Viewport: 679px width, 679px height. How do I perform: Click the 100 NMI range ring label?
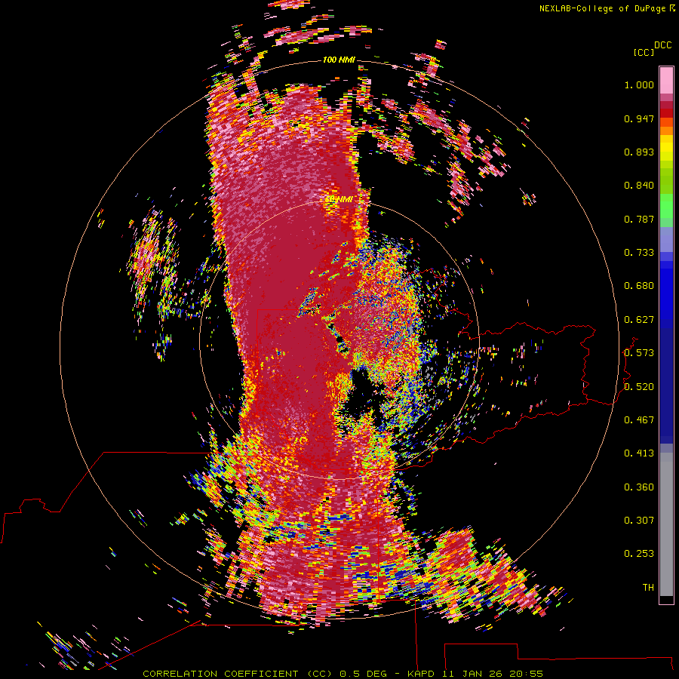click(339, 60)
